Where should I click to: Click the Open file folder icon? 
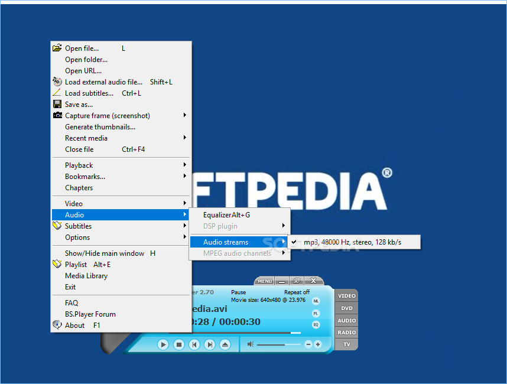point(57,48)
